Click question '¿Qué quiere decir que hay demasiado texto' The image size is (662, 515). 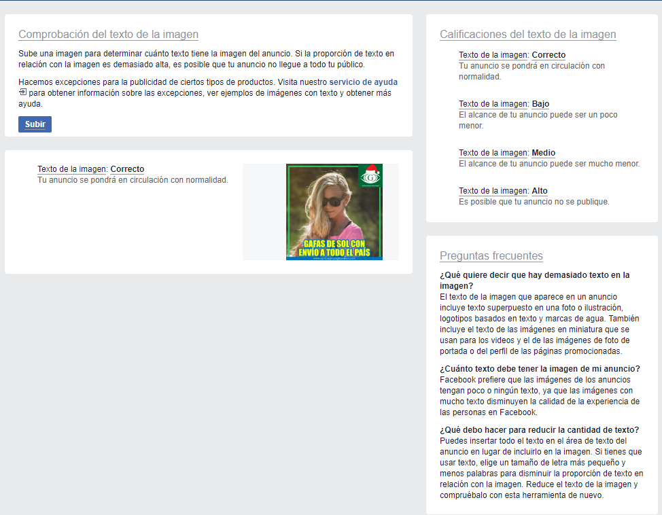[x=534, y=281]
